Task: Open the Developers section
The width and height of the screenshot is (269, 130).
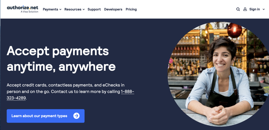Action: coord(113,9)
